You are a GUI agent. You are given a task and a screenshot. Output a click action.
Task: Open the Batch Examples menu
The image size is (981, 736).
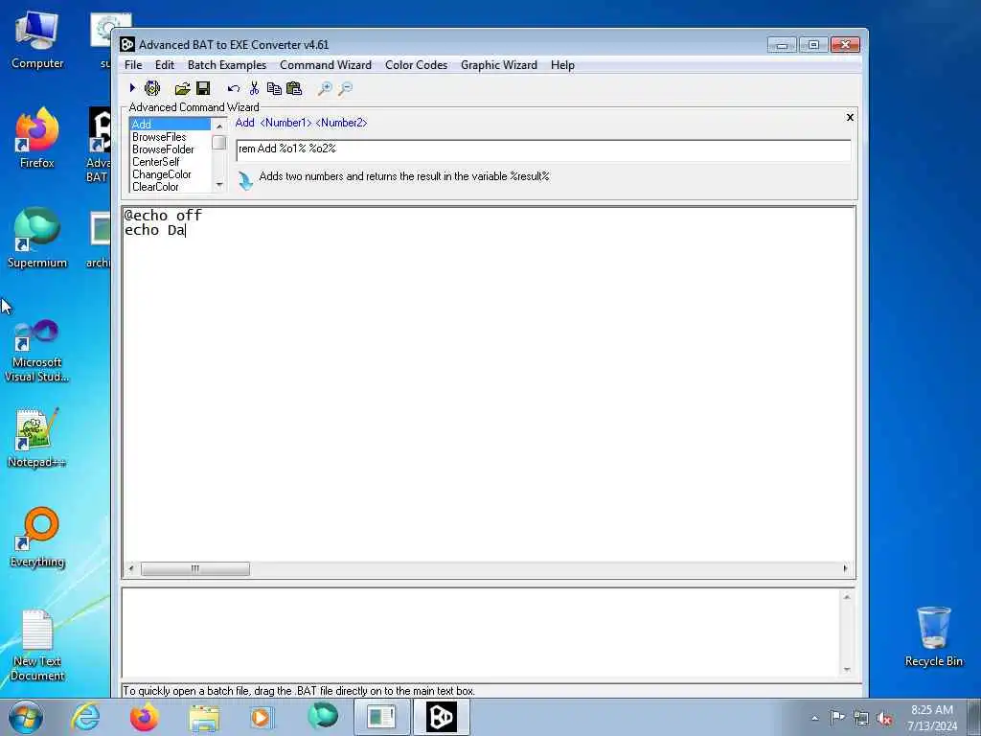tap(227, 65)
